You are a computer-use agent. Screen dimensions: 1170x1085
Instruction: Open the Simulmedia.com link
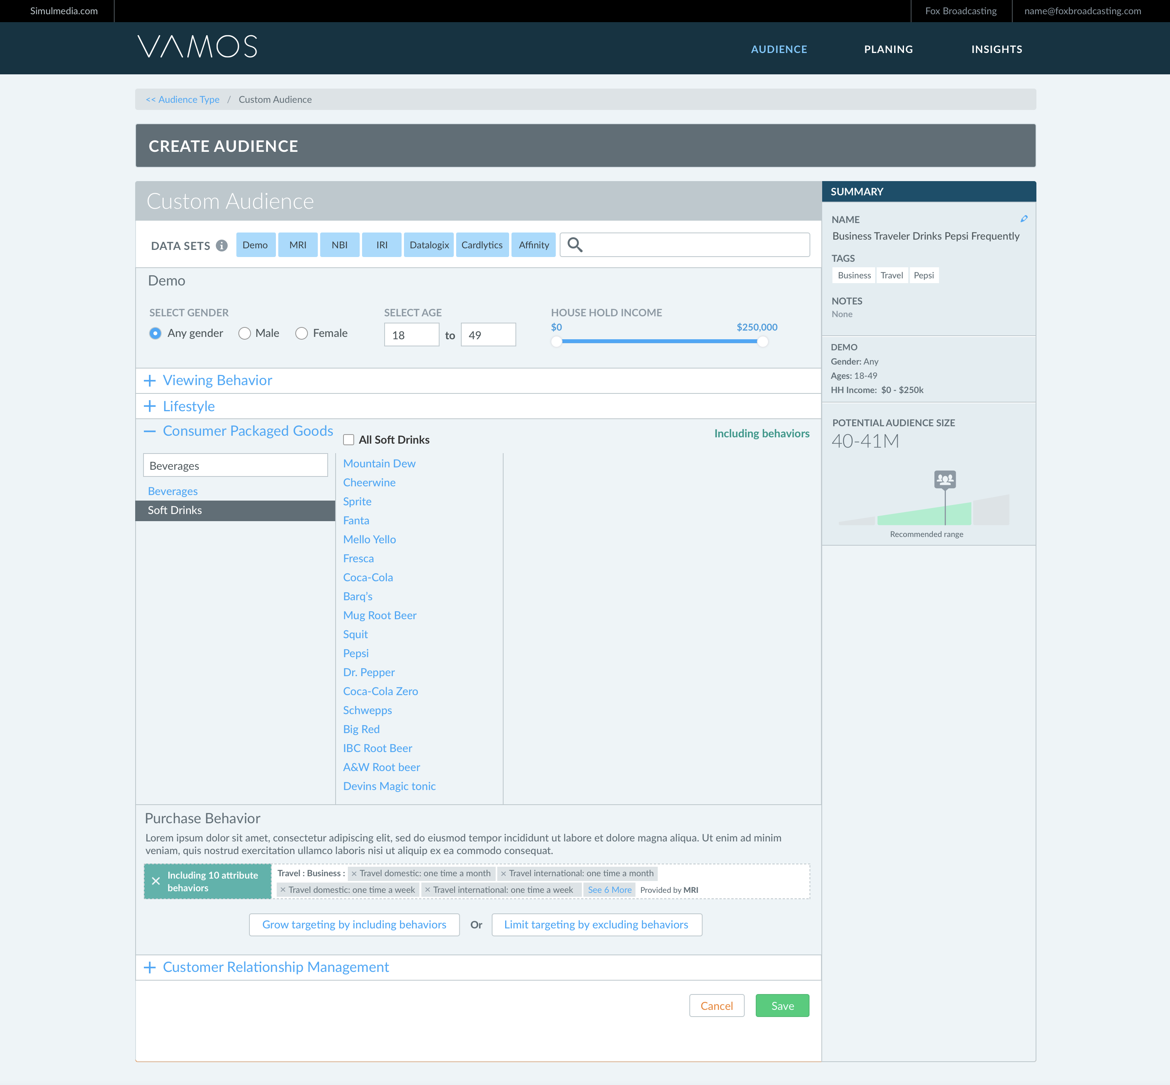click(64, 11)
